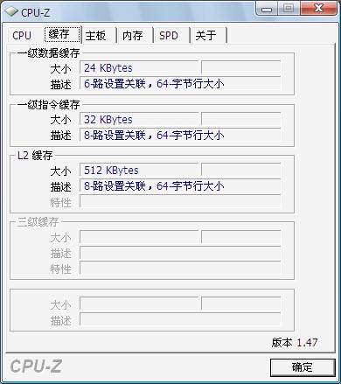Screen dimensions: 341x384
Task: Click the L2 缓存 description field
Action: (180, 186)
